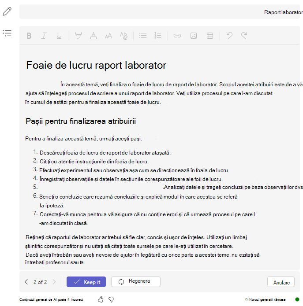Toggle underline formatting
303x306 pixels.
click(x=59, y=36)
